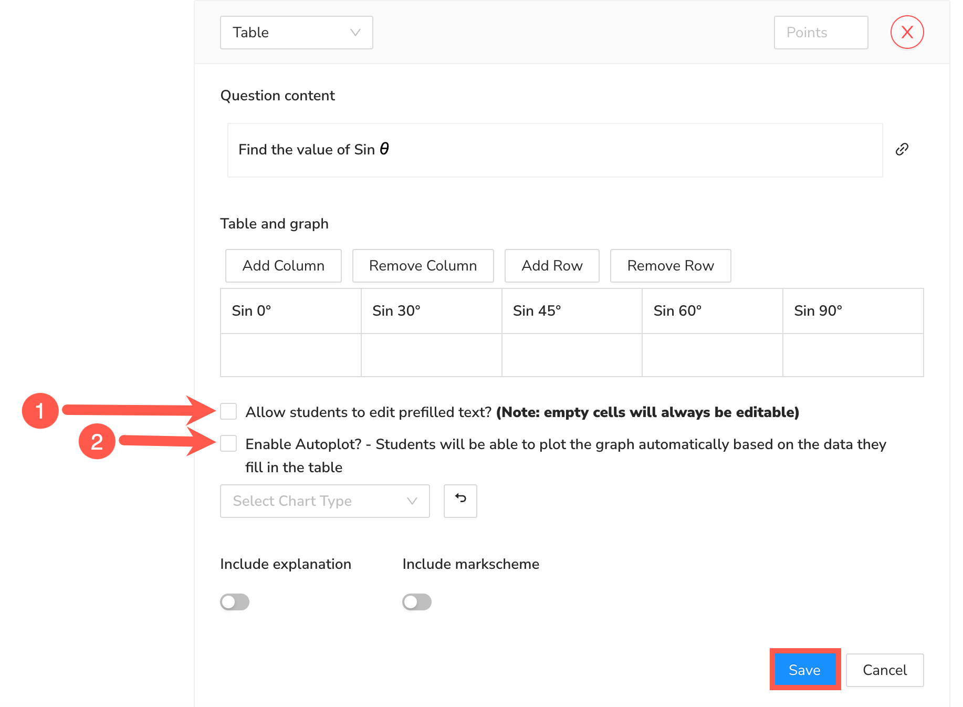Enable the Autoplot checkbox
This screenshot has width=963, height=707.
click(x=228, y=443)
